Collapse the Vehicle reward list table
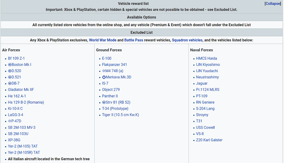The image size is (284, 163). pos(273,4)
